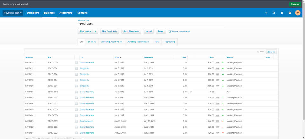Click document icon for INV-0011
Image resolution: width=305 pixels, height=139 pixels.
pyautogui.click(x=77, y=74)
